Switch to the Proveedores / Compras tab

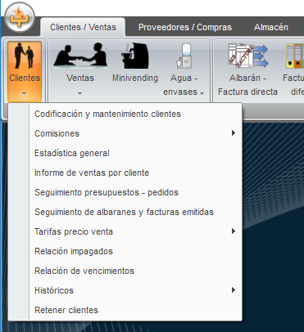coord(185,27)
